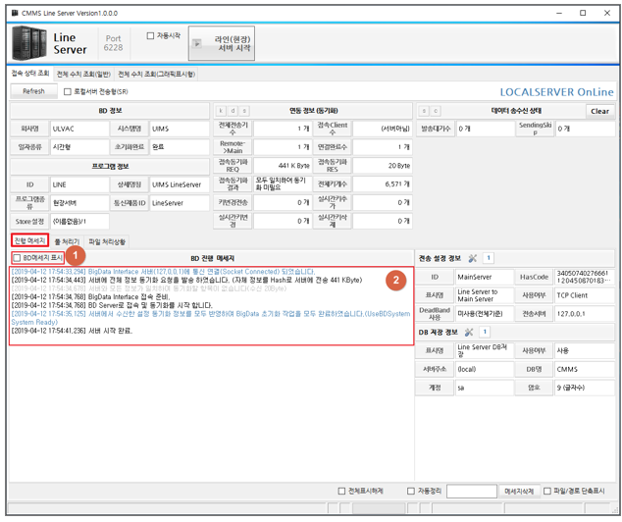Viewport: 622px width, 522px height.
Task: Click log line 'BigData Interface 접속 준비'
Action: [91, 296]
